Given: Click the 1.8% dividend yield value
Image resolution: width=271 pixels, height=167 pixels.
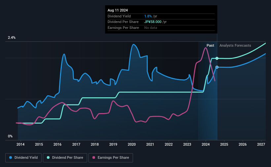Looking at the screenshot, I should 148,16.
